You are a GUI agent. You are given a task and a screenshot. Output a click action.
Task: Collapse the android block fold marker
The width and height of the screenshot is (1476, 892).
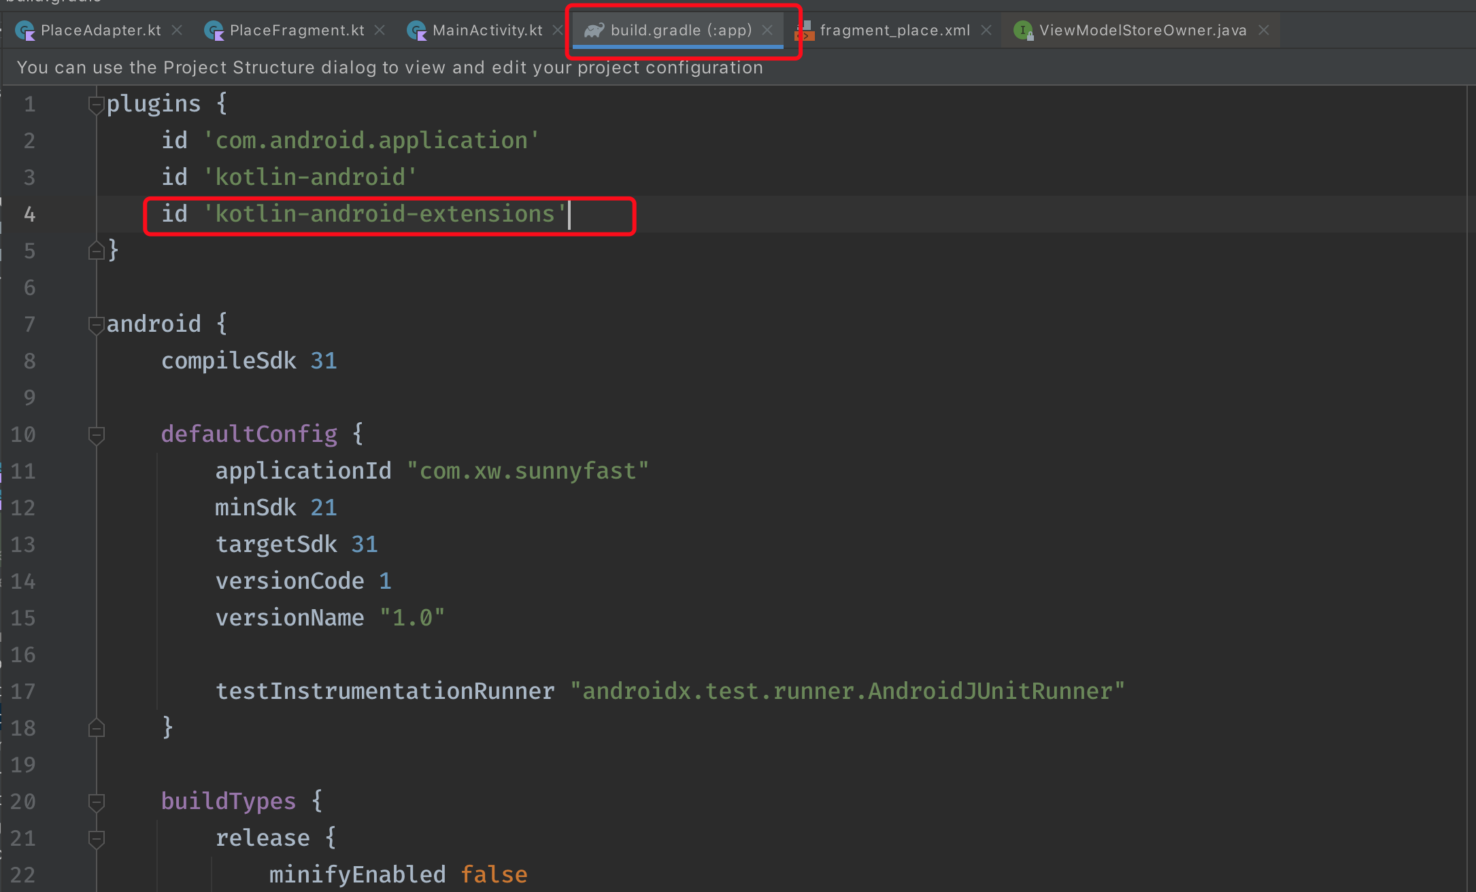[x=96, y=325]
